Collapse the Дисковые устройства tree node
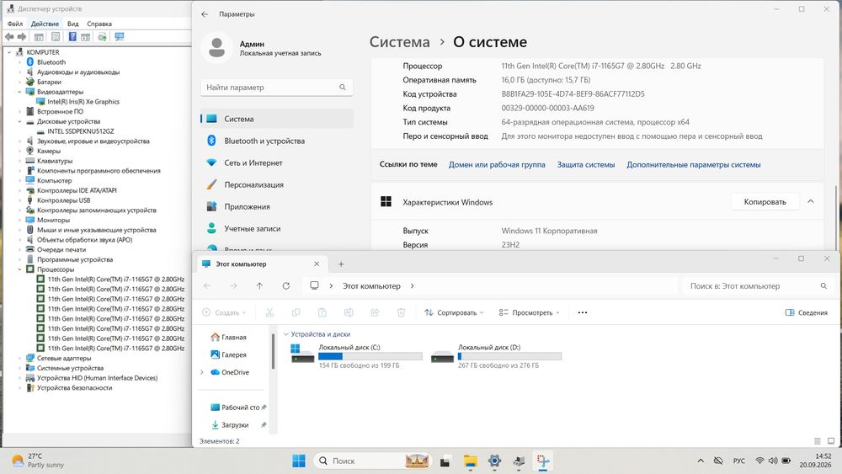The height and width of the screenshot is (474, 842). pyautogui.click(x=20, y=121)
